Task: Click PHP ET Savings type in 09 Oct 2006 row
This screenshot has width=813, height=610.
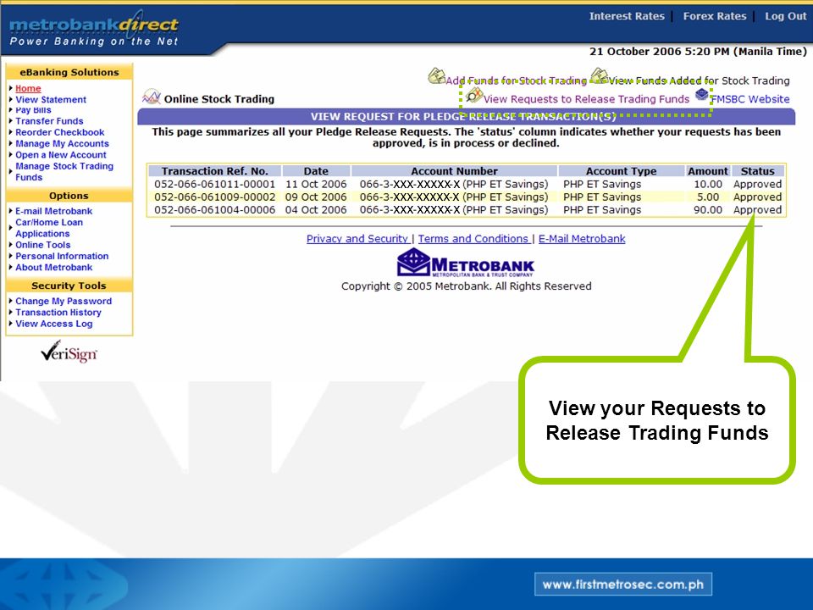Action: coord(602,197)
